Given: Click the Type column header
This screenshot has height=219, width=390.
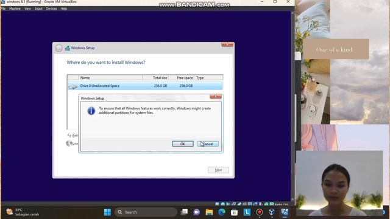Looking at the screenshot, I should pos(208,78).
